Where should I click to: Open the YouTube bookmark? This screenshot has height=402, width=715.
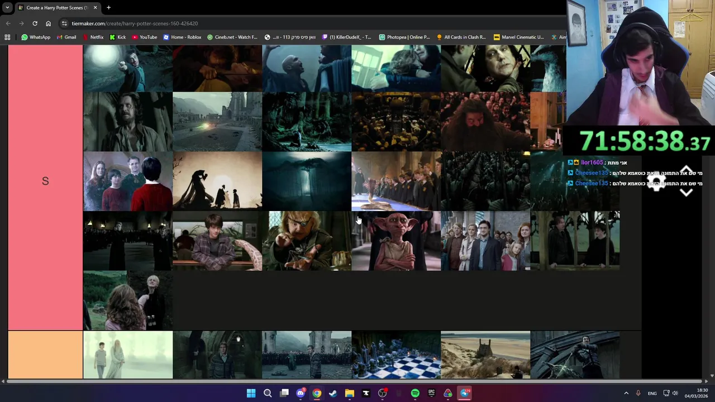[145, 37]
